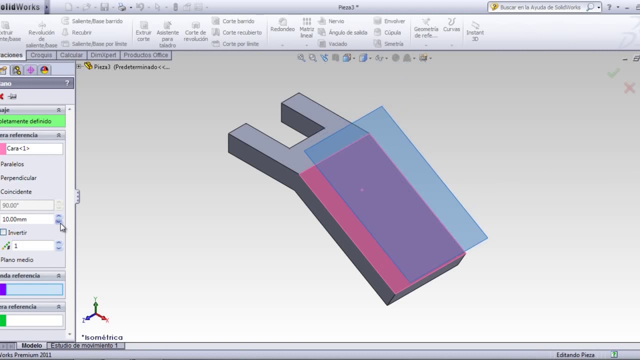Decrease the 10.00mm offset distance spinner
The height and width of the screenshot is (360, 640).
point(58,221)
